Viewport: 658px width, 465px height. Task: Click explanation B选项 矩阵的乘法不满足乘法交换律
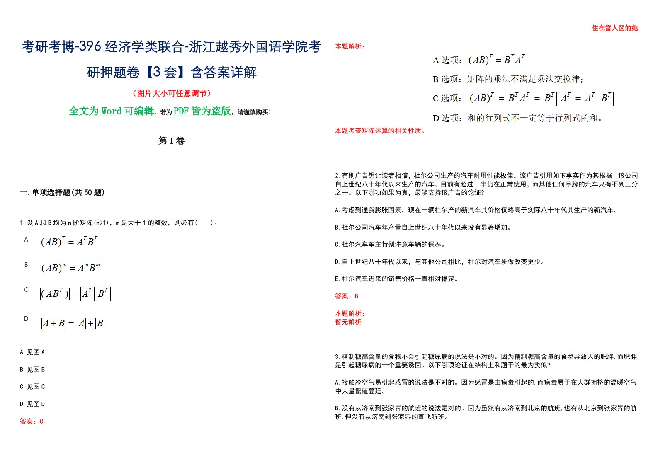tap(508, 79)
